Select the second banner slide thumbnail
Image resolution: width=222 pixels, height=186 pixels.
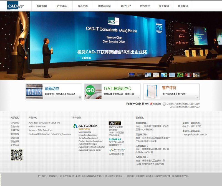[x=140, y=75]
